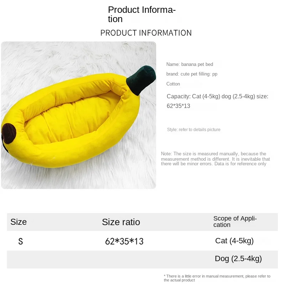Select the "Cat (4-5kg)" table cell
This screenshot has height=285, width=285.
pyautogui.click(x=234, y=241)
